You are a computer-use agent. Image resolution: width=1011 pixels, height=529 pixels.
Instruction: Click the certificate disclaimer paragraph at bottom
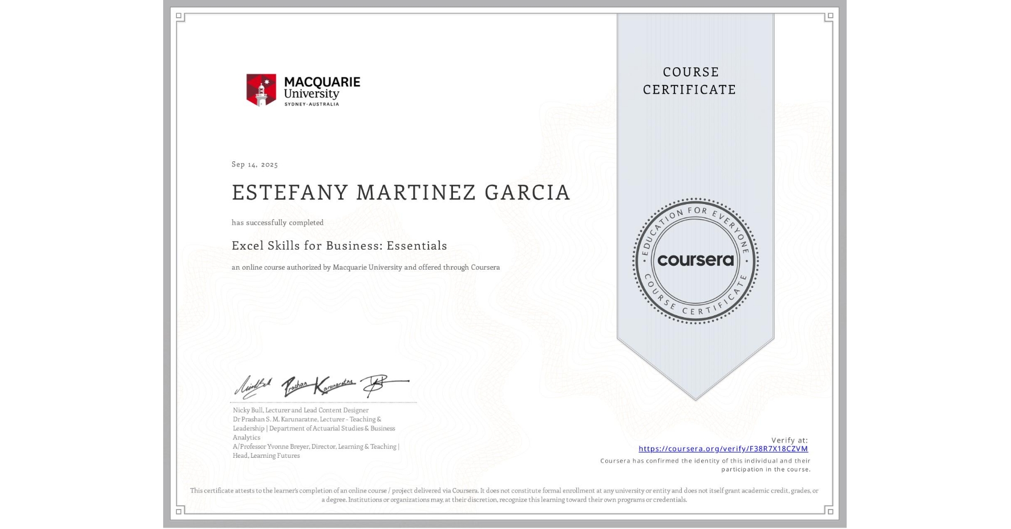click(x=504, y=495)
